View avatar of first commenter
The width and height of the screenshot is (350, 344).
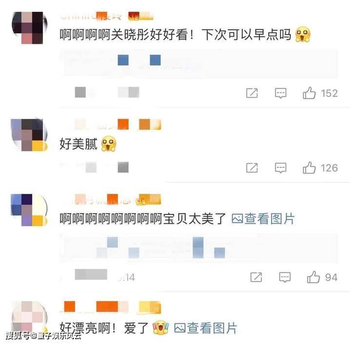pyautogui.click(x=29, y=27)
